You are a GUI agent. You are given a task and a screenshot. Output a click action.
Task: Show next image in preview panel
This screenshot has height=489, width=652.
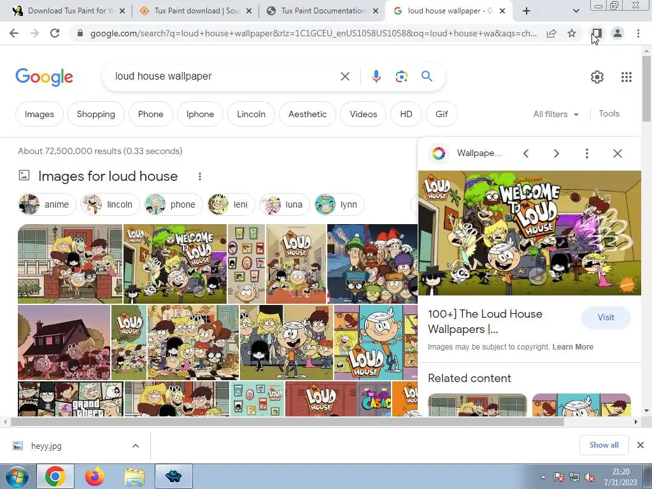coord(556,153)
